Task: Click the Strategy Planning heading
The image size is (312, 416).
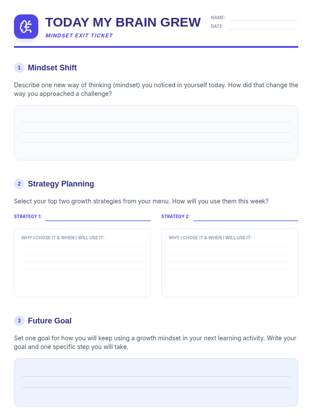Action: [61, 184]
